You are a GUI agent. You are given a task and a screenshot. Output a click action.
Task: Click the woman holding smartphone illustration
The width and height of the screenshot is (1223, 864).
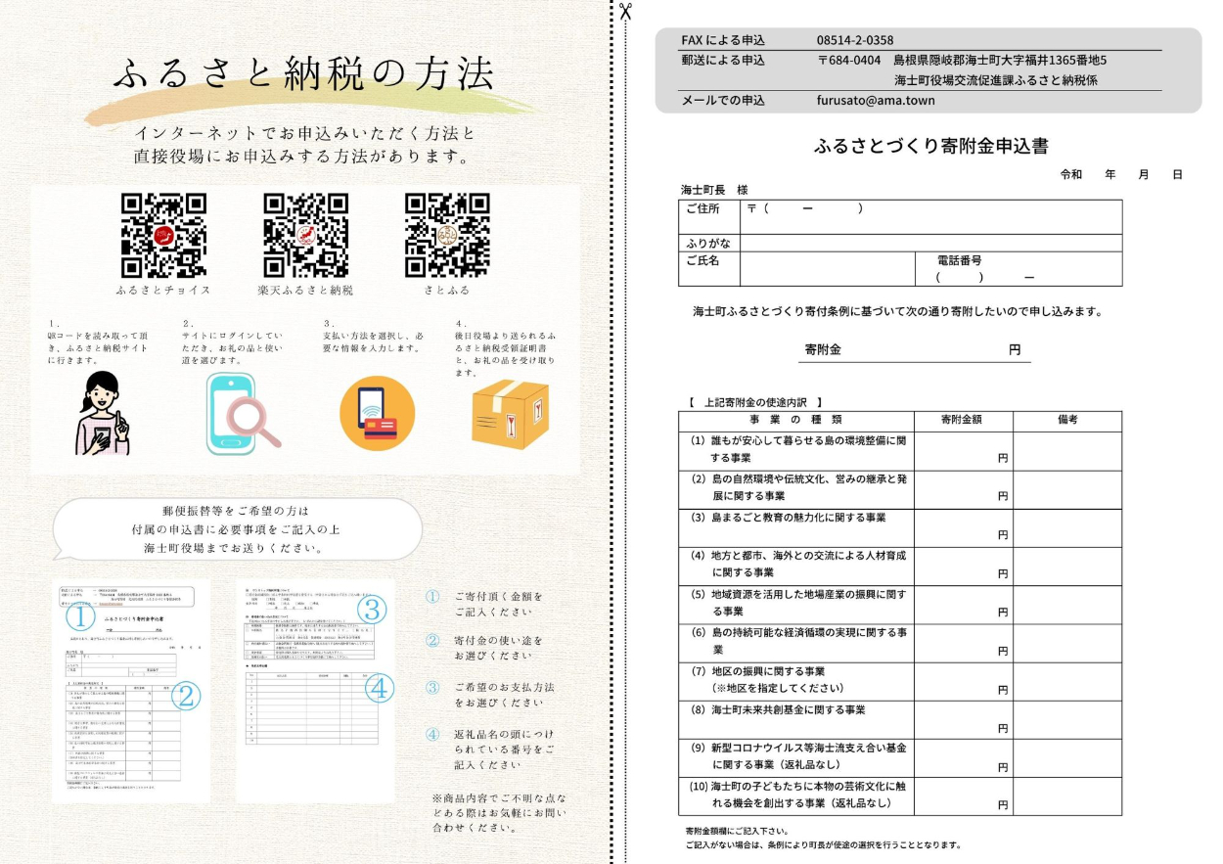(x=106, y=414)
